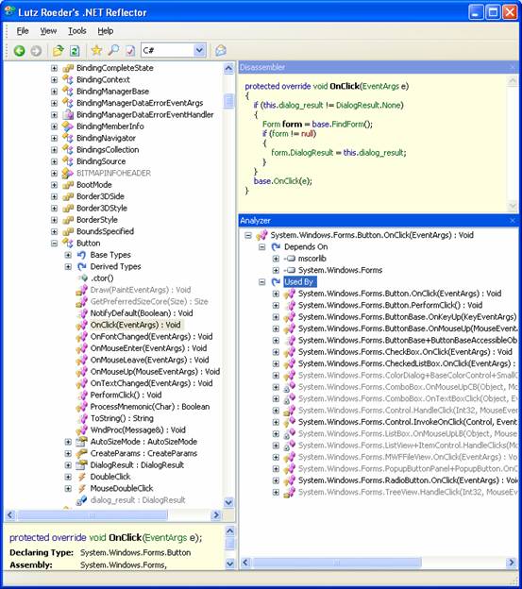Click the DoubleClick event lightning icon

(81, 477)
